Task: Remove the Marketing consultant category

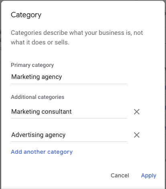Action: (137, 112)
